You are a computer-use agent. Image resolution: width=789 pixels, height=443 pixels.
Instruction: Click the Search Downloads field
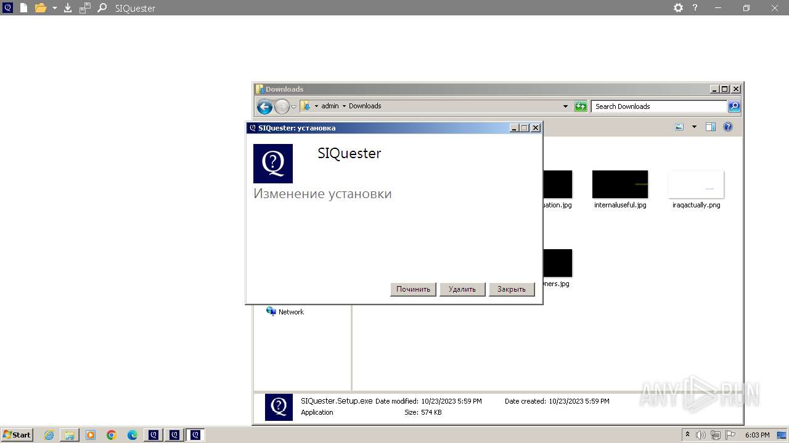tap(659, 106)
